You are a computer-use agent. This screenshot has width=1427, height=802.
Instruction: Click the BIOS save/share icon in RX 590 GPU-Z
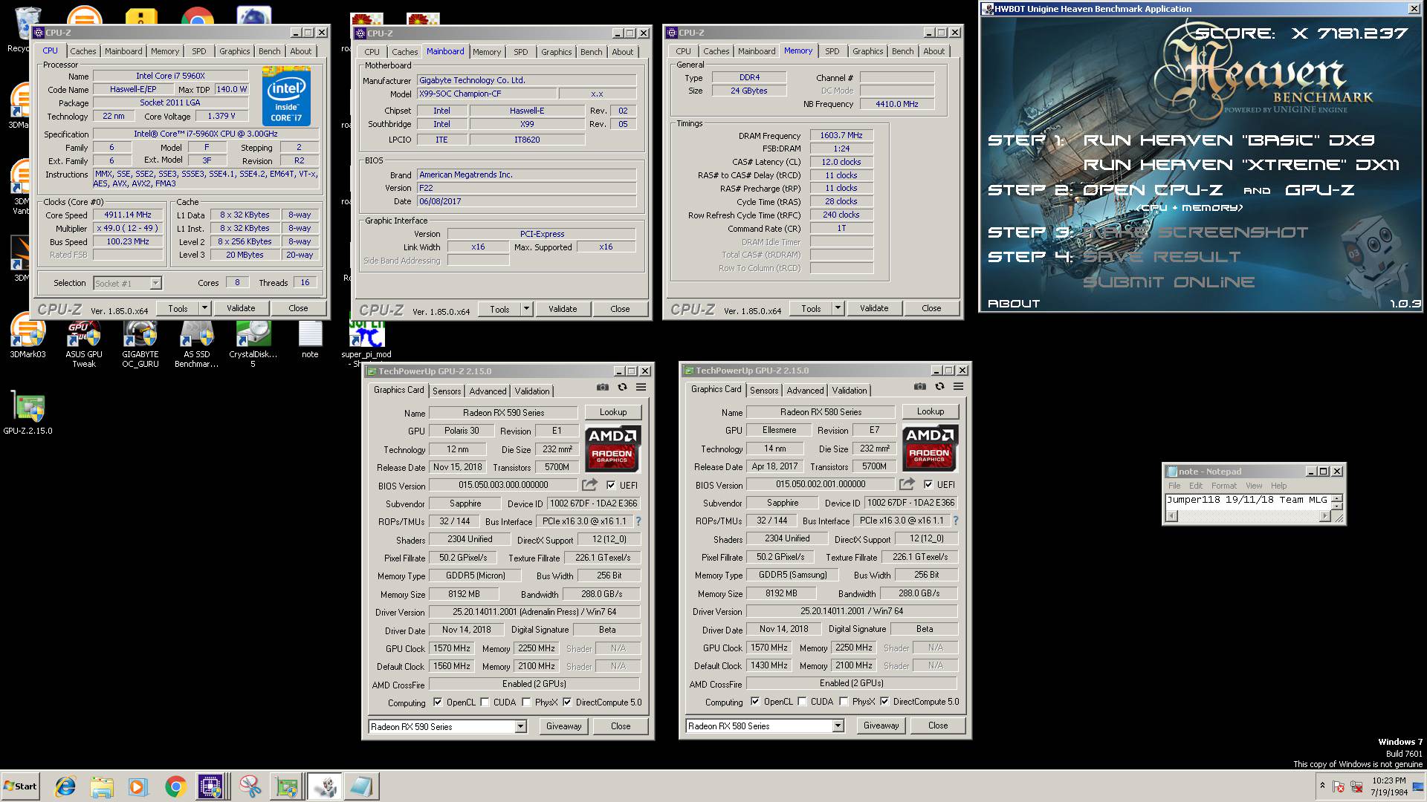[x=589, y=485]
